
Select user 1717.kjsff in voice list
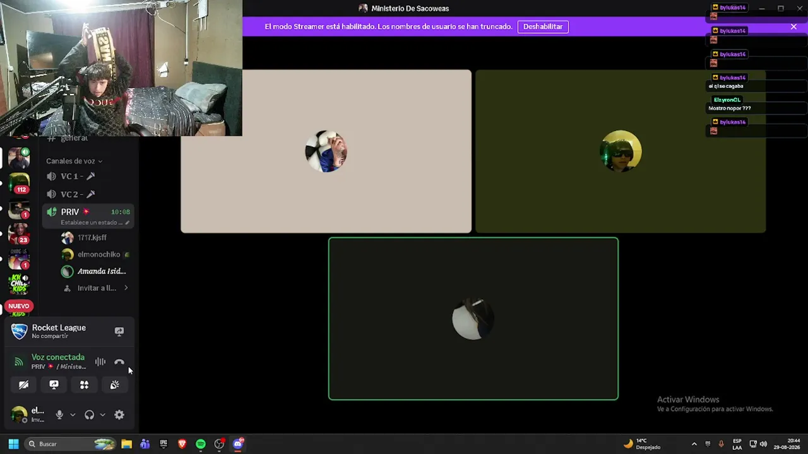pyautogui.click(x=92, y=238)
